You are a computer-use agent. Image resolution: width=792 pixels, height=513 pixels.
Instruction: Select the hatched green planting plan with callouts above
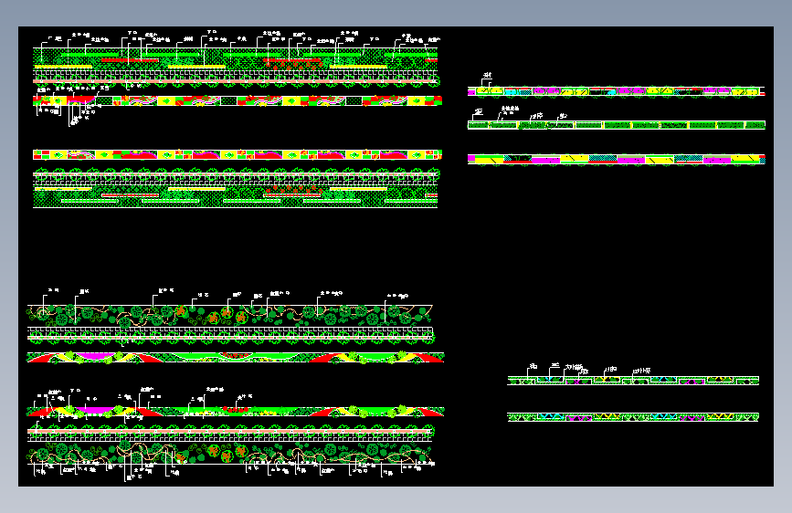click(x=236, y=58)
